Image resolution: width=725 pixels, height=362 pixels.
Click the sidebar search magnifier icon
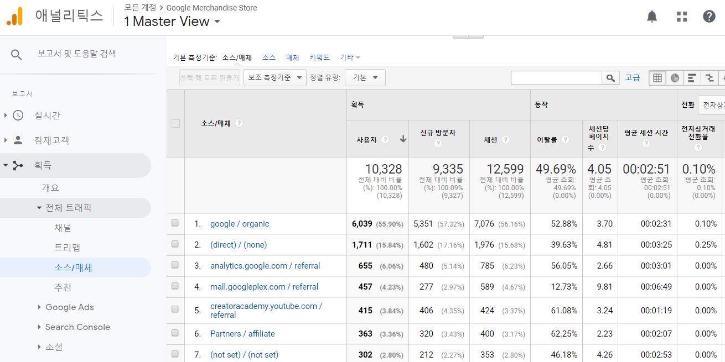click(x=17, y=54)
